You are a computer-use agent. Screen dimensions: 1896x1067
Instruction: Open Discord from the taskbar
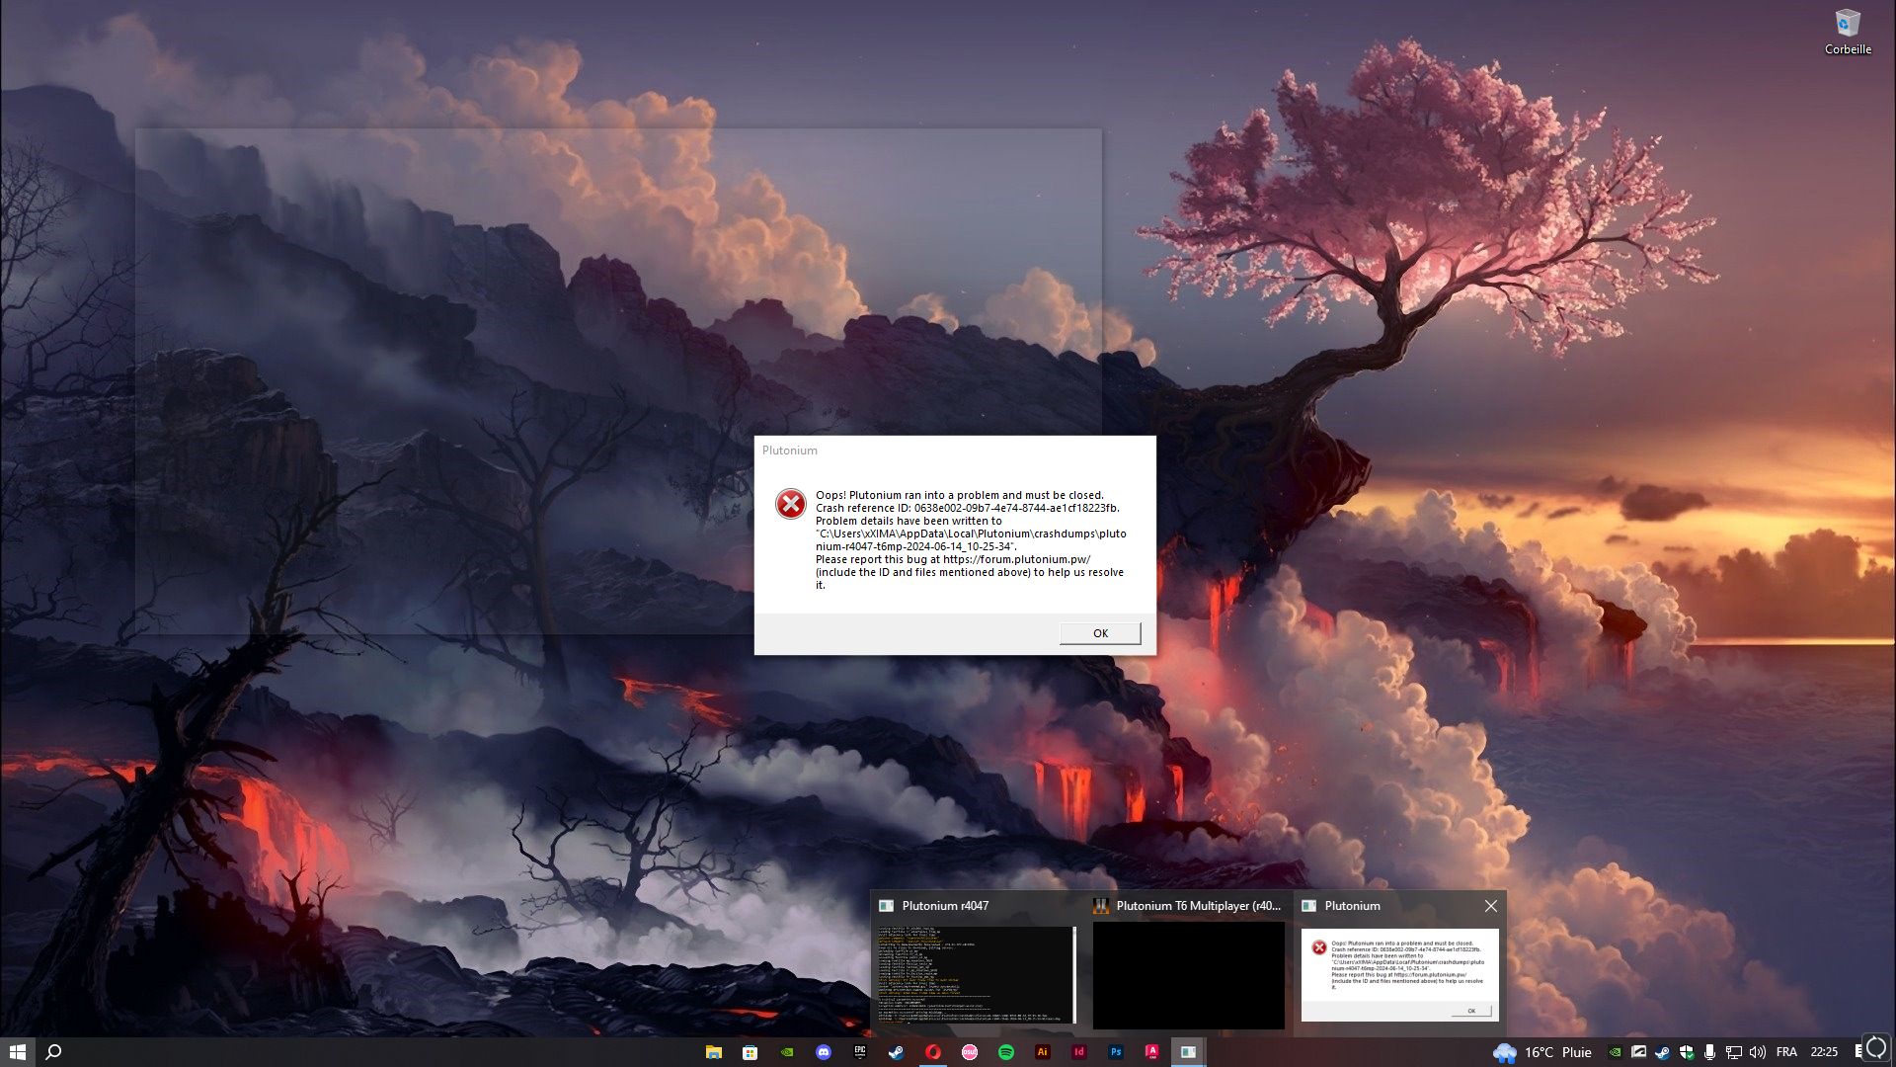pyautogui.click(x=824, y=1052)
